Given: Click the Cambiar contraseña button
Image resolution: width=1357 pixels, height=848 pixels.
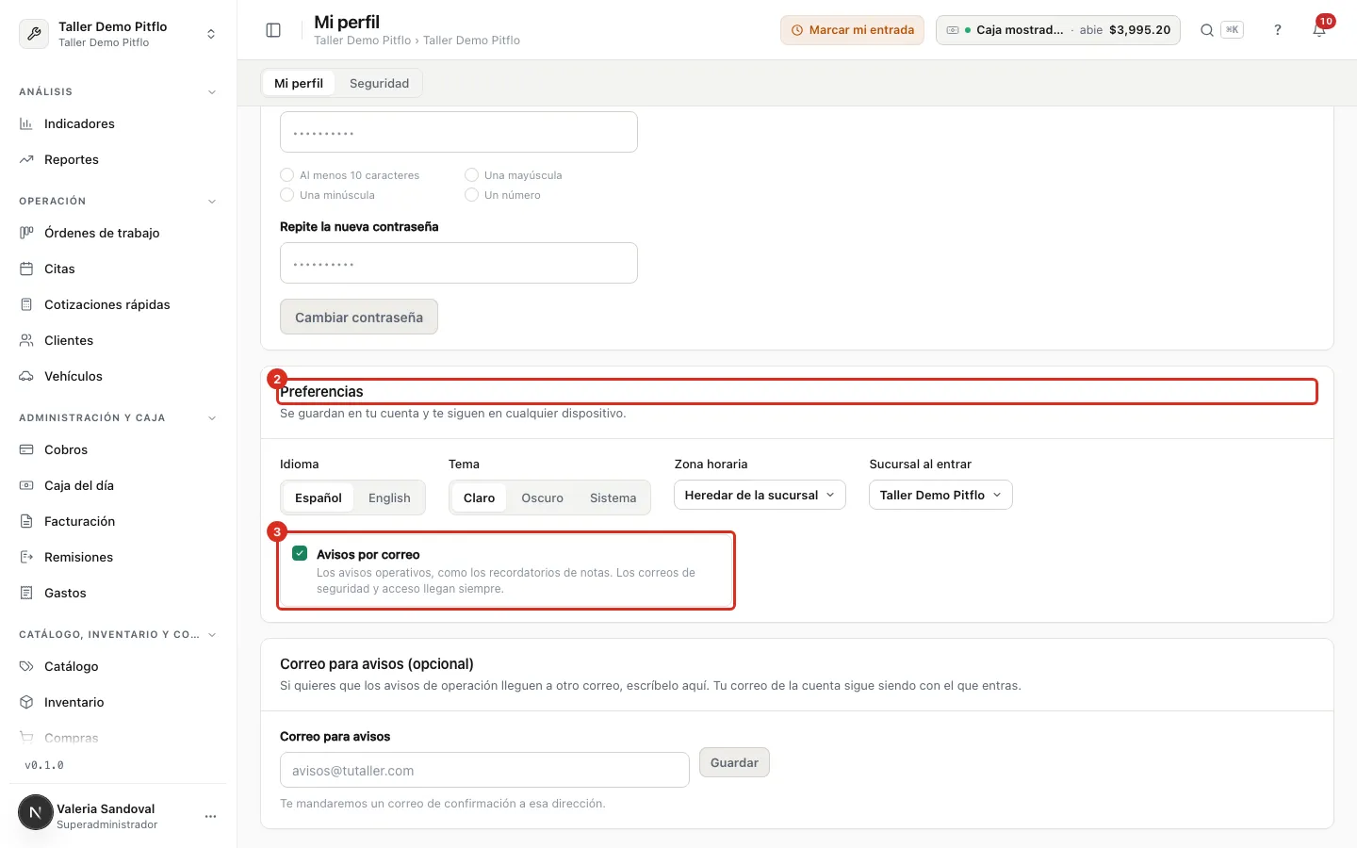Looking at the screenshot, I should tap(359, 317).
